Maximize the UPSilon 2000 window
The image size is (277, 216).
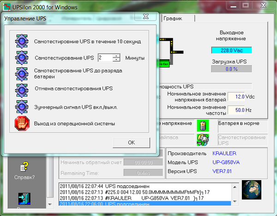pos(246,6)
